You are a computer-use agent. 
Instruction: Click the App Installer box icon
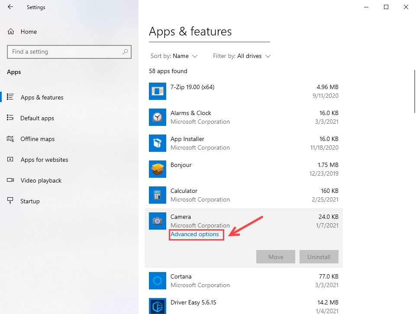pyautogui.click(x=158, y=143)
